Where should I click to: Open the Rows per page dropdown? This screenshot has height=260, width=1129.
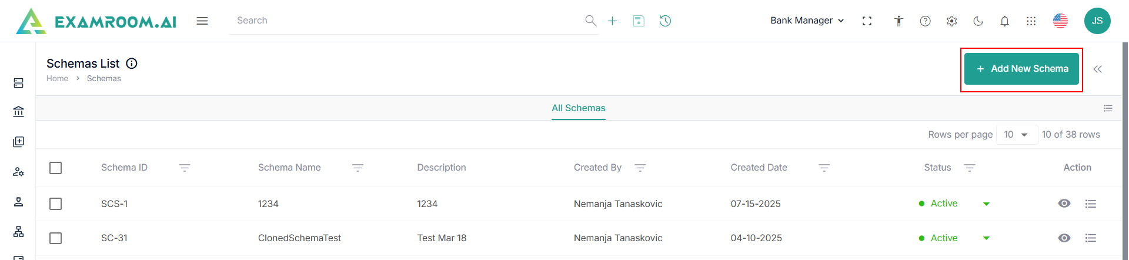point(1016,135)
